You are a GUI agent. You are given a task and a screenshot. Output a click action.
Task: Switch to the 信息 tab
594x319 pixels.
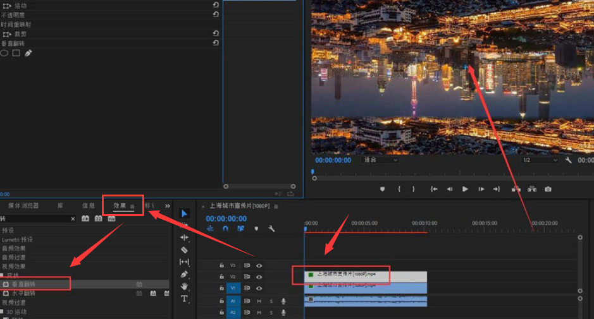(x=89, y=206)
